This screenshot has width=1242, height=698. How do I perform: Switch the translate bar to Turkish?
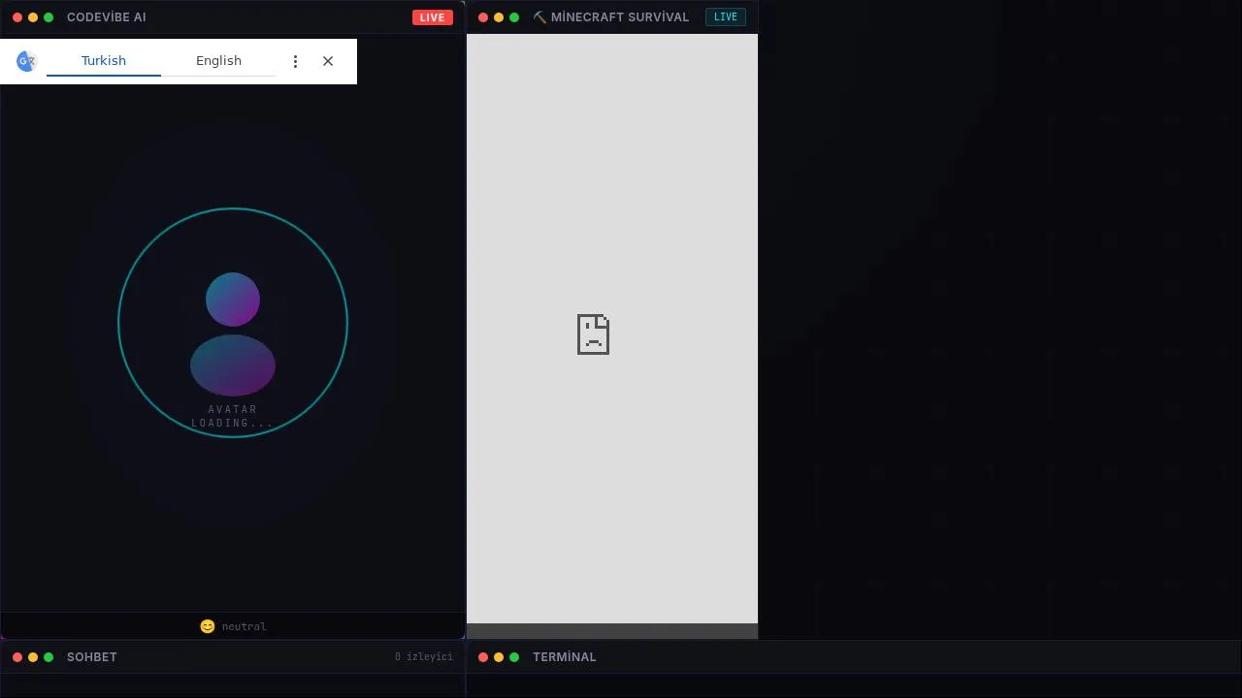coord(104,60)
